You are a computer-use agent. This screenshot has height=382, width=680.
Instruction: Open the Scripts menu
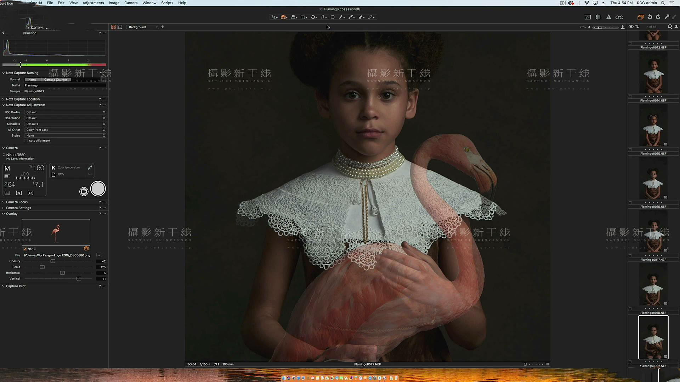click(x=167, y=3)
